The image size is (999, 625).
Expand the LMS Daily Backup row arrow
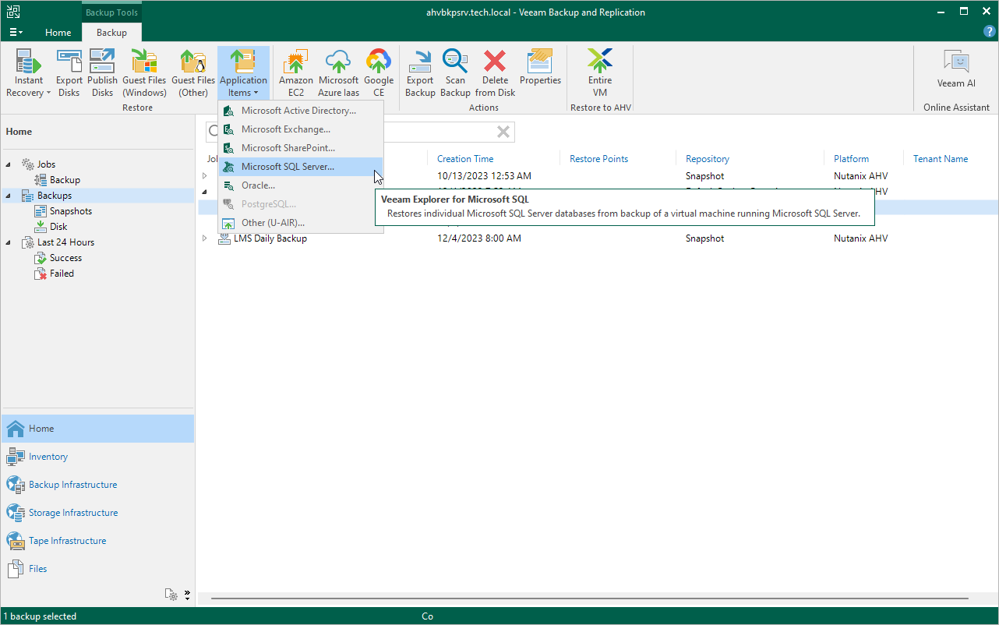point(205,238)
